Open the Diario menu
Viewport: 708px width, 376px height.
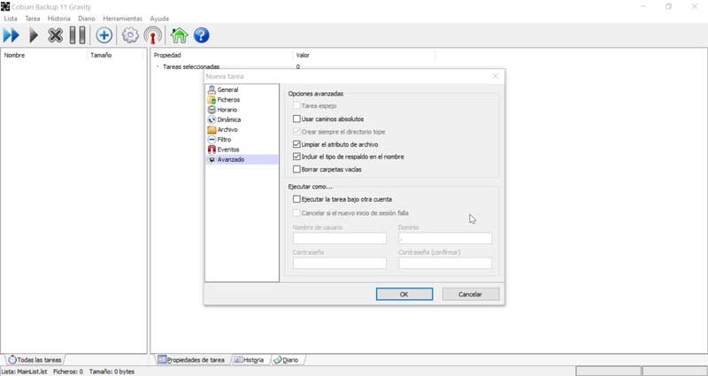tap(87, 19)
